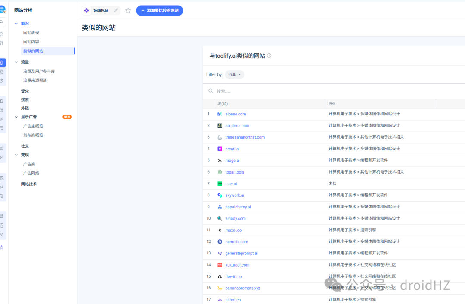Click the 搜索 input field
465x304 pixels.
pyautogui.click(x=335, y=91)
